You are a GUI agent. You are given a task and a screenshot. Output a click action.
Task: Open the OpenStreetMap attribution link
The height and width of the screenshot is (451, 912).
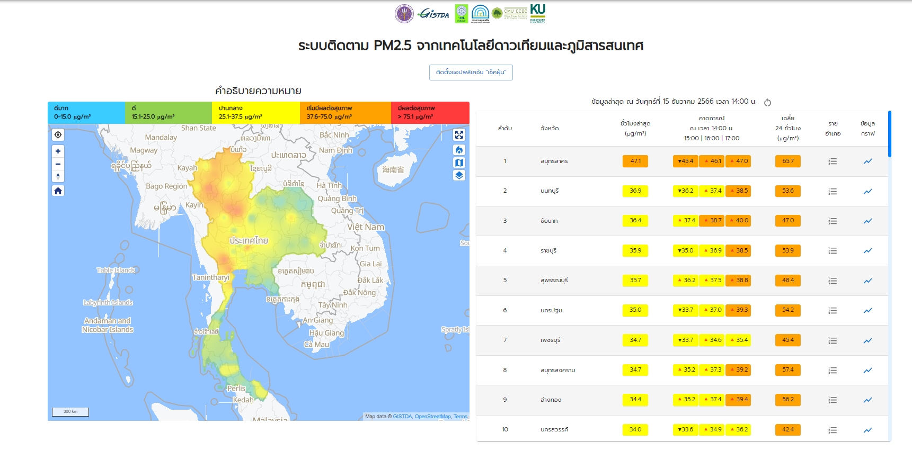point(432,417)
